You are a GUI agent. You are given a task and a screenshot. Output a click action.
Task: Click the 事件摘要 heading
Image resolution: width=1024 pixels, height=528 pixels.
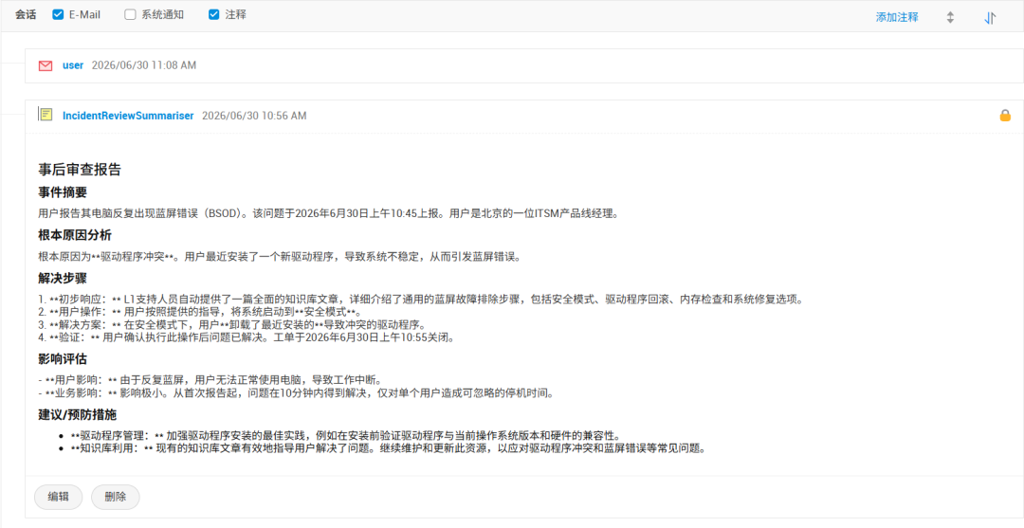click(63, 192)
